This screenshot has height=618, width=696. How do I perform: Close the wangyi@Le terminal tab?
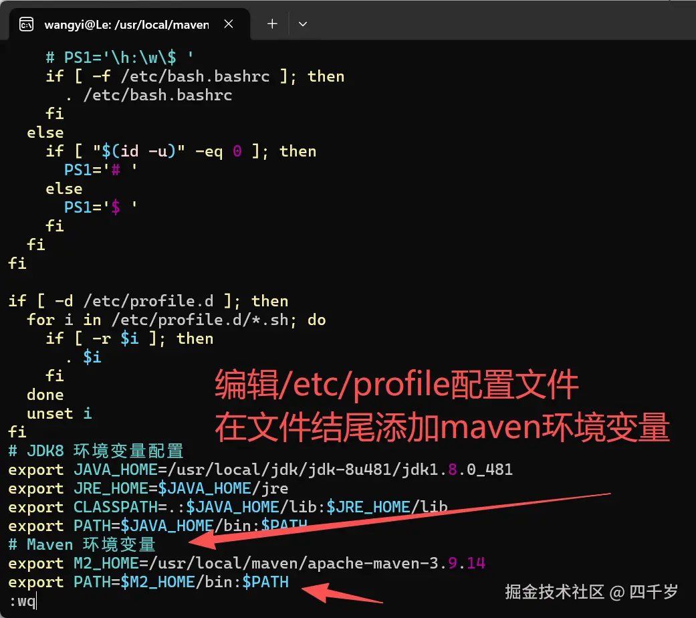229,23
